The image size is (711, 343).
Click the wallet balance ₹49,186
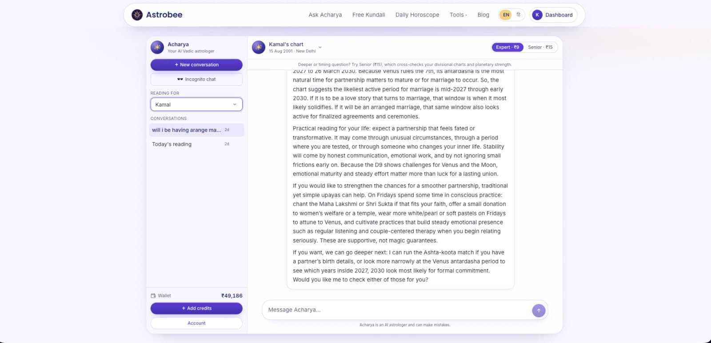232,295
